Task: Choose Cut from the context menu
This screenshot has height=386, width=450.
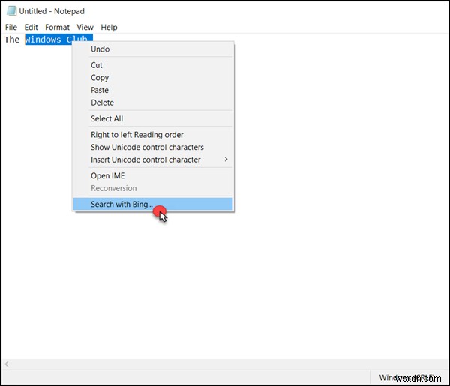Action: (153, 65)
